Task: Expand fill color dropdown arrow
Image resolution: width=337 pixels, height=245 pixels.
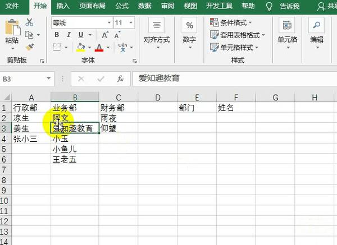Action: [x=89, y=48]
